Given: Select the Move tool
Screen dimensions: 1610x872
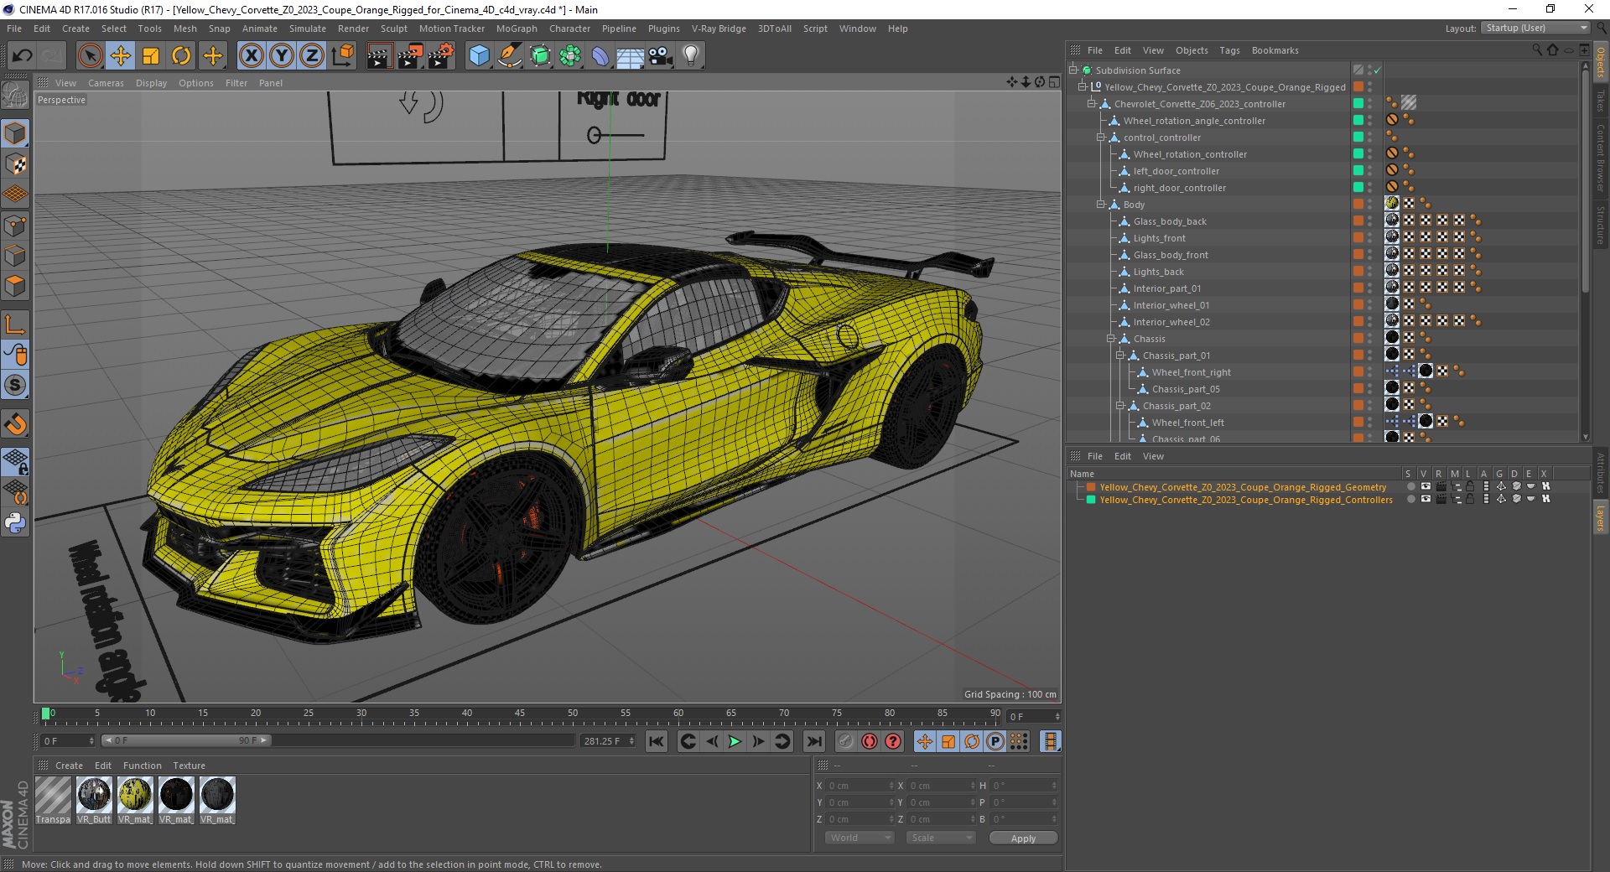Looking at the screenshot, I should [121, 56].
